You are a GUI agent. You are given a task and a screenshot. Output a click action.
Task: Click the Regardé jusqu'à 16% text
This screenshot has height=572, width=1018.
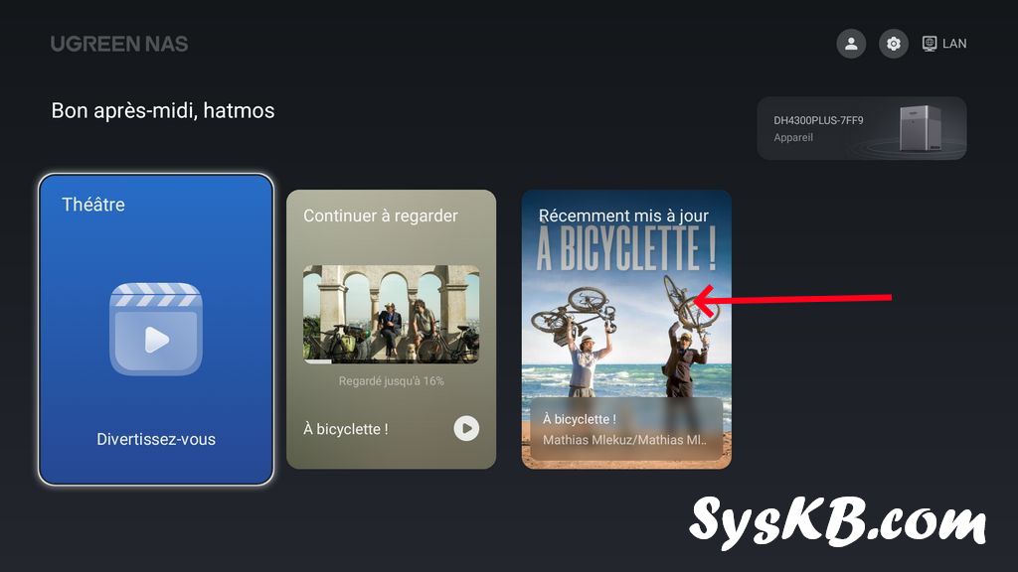391,381
